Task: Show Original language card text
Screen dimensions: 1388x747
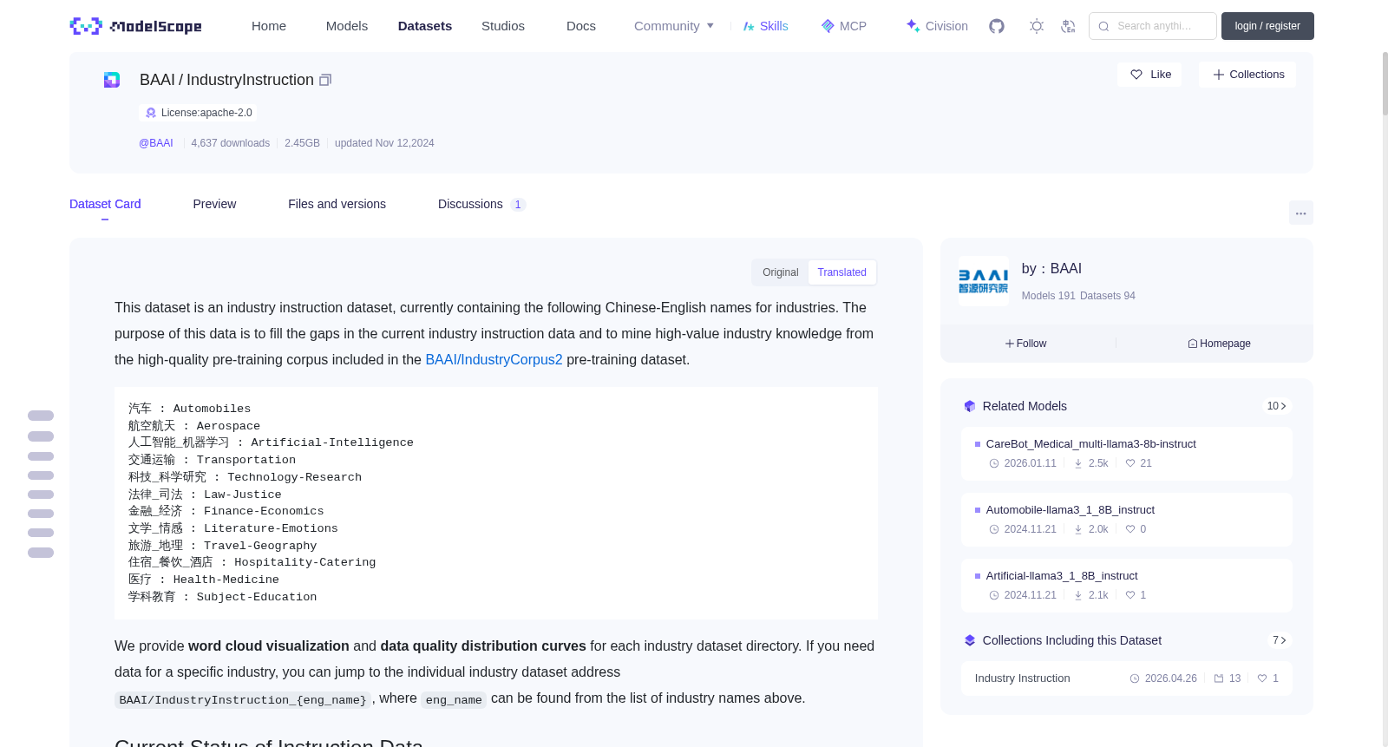Action: 781,272
